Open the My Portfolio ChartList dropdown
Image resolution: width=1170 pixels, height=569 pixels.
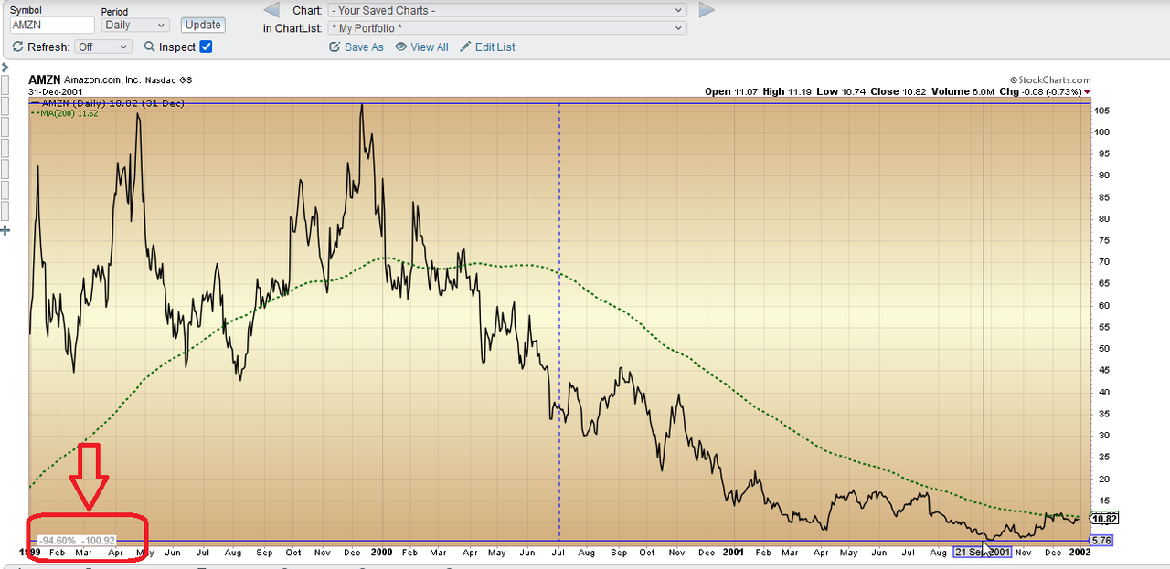tap(506, 28)
